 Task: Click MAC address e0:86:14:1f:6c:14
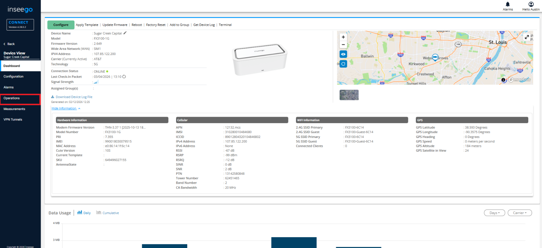click(118, 146)
